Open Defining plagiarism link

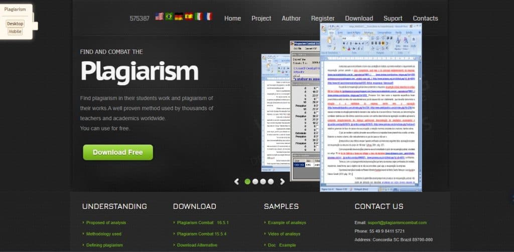pyautogui.click(x=104, y=245)
